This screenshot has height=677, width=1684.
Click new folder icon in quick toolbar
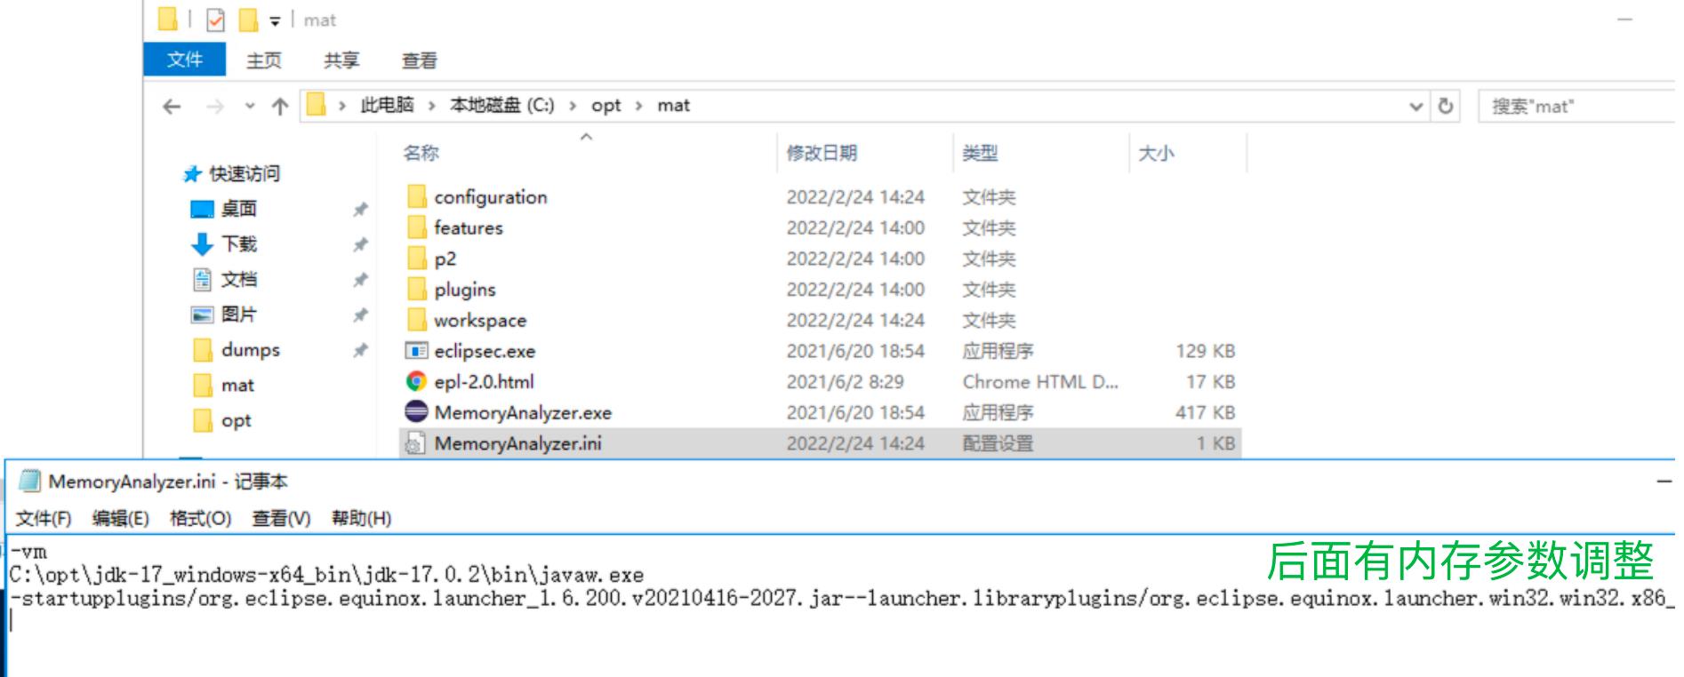[x=249, y=20]
